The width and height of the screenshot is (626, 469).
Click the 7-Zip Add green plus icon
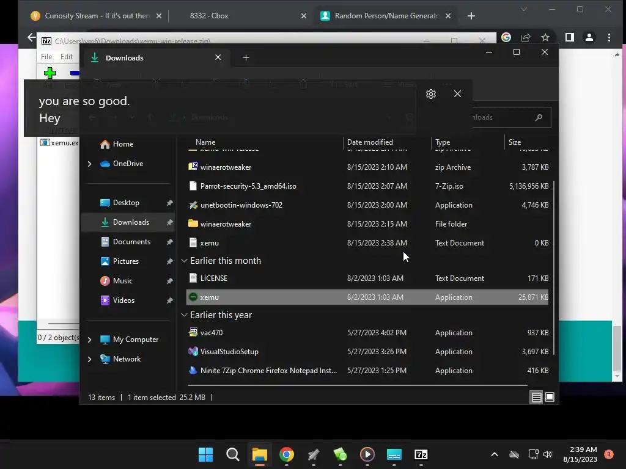[x=50, y=73]
